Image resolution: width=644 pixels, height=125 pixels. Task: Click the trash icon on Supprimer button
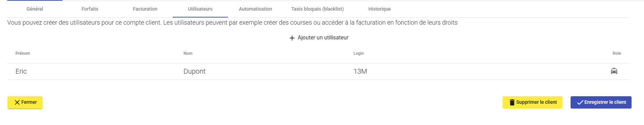(x=512, y=102)
